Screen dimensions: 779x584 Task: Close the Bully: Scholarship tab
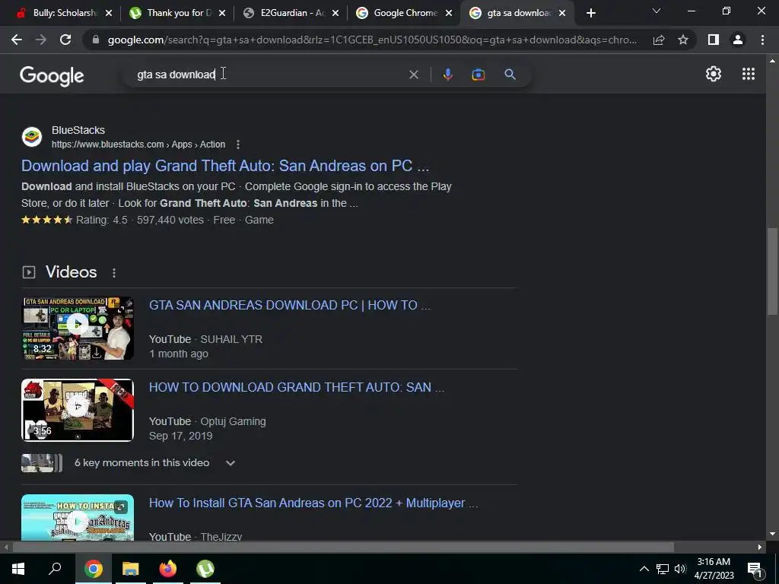coord(109,13)
